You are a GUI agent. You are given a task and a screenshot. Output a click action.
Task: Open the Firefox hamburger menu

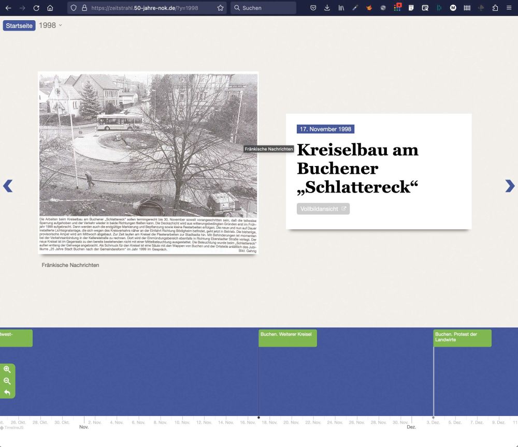(509, 8)
